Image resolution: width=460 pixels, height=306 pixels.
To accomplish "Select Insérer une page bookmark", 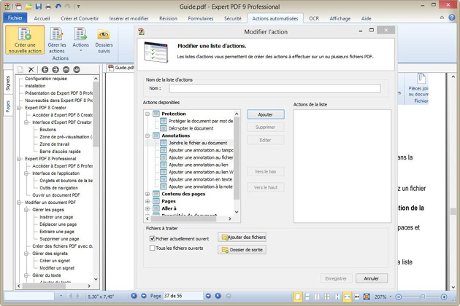I will (56, 217).
